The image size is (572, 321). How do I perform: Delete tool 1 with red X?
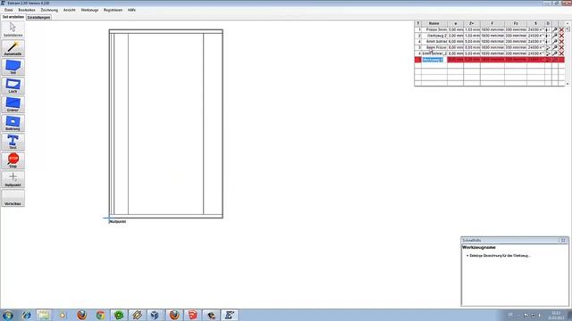(561, 29)
